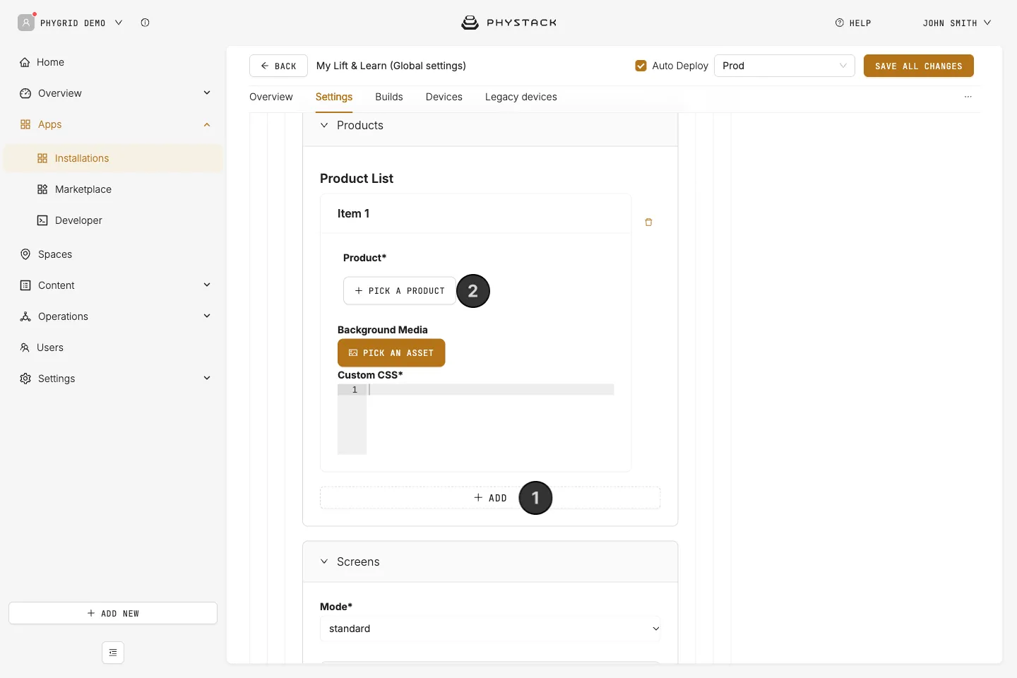This screenshot has width=1017, height=678.
Task: Click the info icon beside Phygrid Demo
Action: [145, 23]
